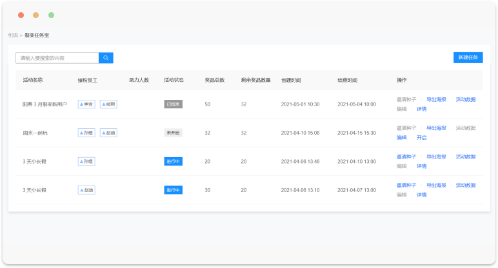Click 开启 link for 周末一起玩
Viewport: 498px width, 268px height.
click(421, 137)
